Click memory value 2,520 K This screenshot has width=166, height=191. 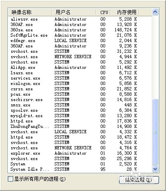click(128, 164)
